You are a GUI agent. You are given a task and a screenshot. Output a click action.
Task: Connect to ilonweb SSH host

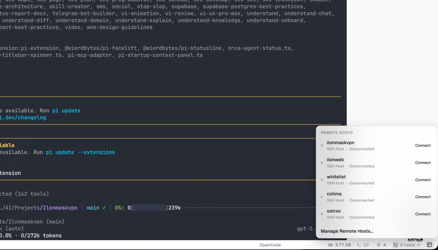[423, 163]
